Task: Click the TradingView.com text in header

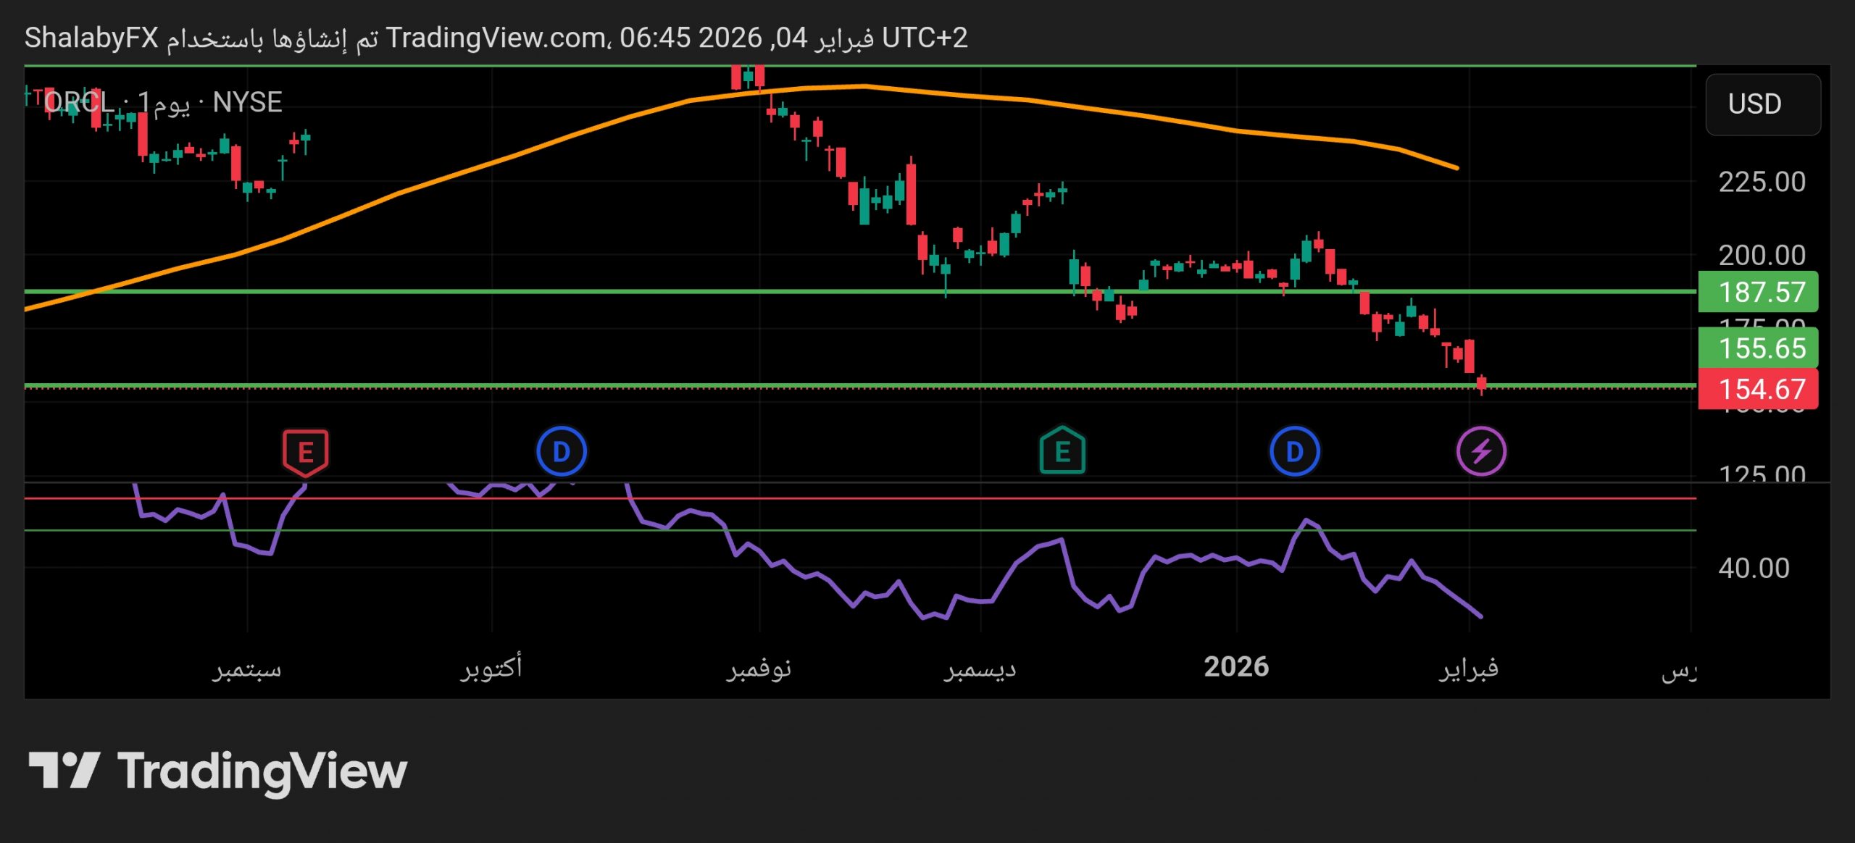Action: (x=496, y=38)
